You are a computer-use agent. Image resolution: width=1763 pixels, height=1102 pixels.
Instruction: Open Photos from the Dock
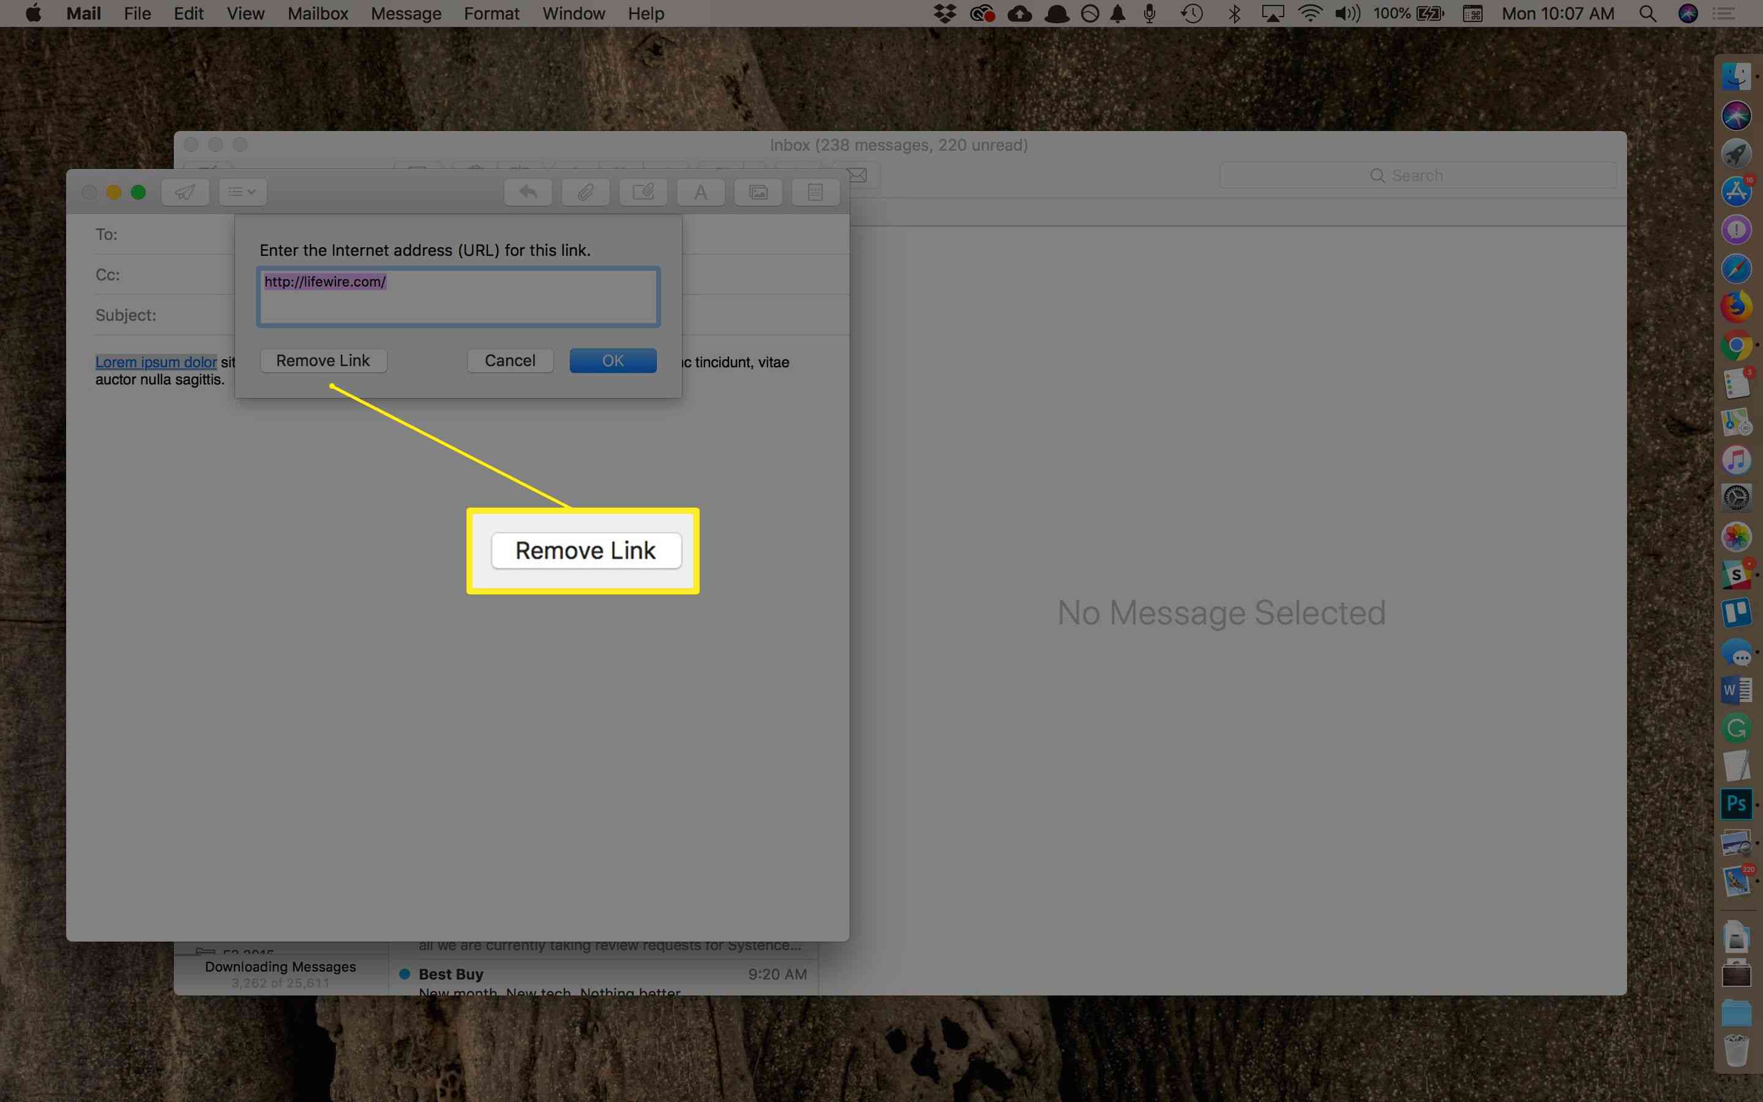pos(1736,537)
